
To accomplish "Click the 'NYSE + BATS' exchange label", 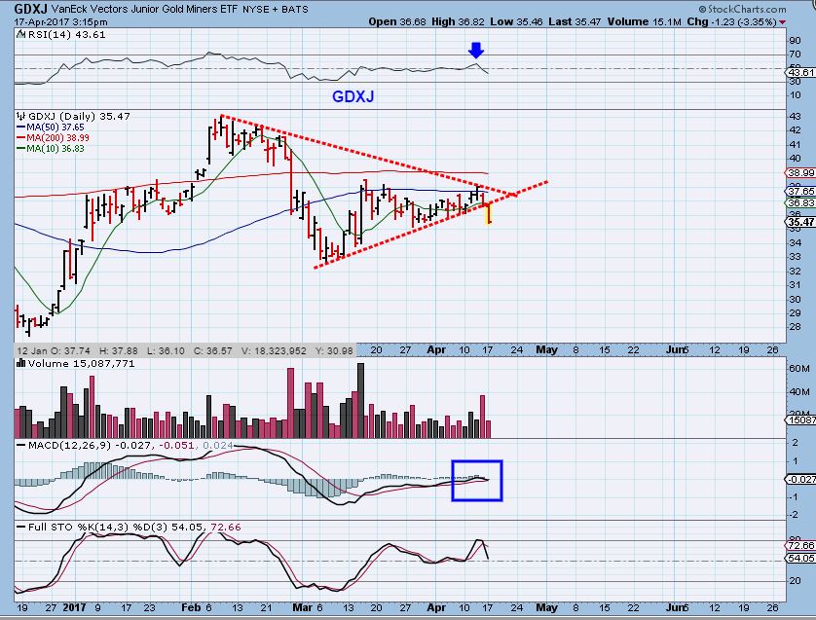I will click(276, 10).
